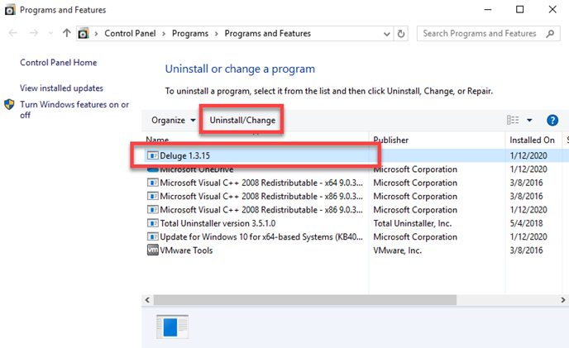Screen dimensions: 569x348
Task: Open the Organize menu
Action: 173,120
